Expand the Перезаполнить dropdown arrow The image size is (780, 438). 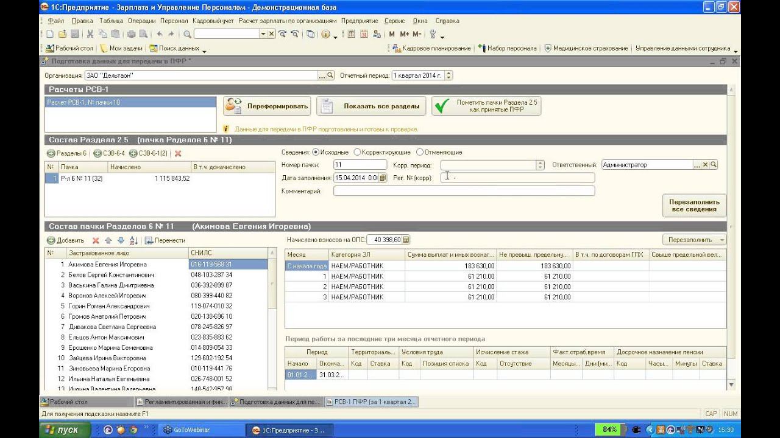722,240
